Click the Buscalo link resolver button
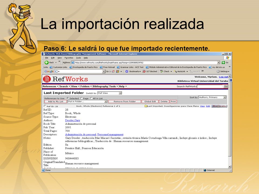 (x=219, y=106)
